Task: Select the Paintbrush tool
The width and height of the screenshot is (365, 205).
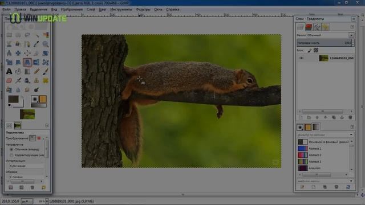Action: click(46, 71)
